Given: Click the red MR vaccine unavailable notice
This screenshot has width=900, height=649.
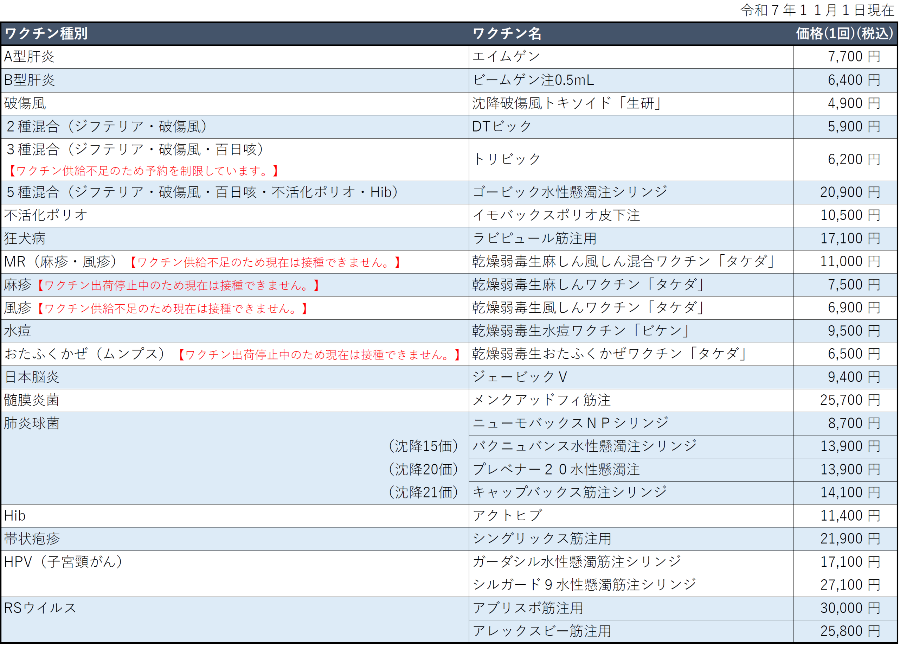Looking at the screenshot, I should [265, 262].
